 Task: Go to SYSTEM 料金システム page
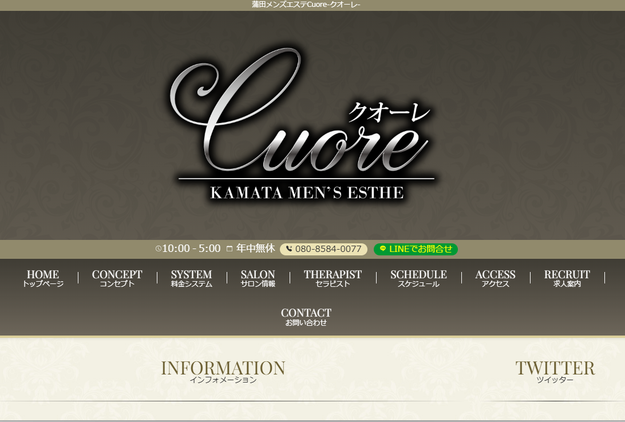click(x=191, y=278)
